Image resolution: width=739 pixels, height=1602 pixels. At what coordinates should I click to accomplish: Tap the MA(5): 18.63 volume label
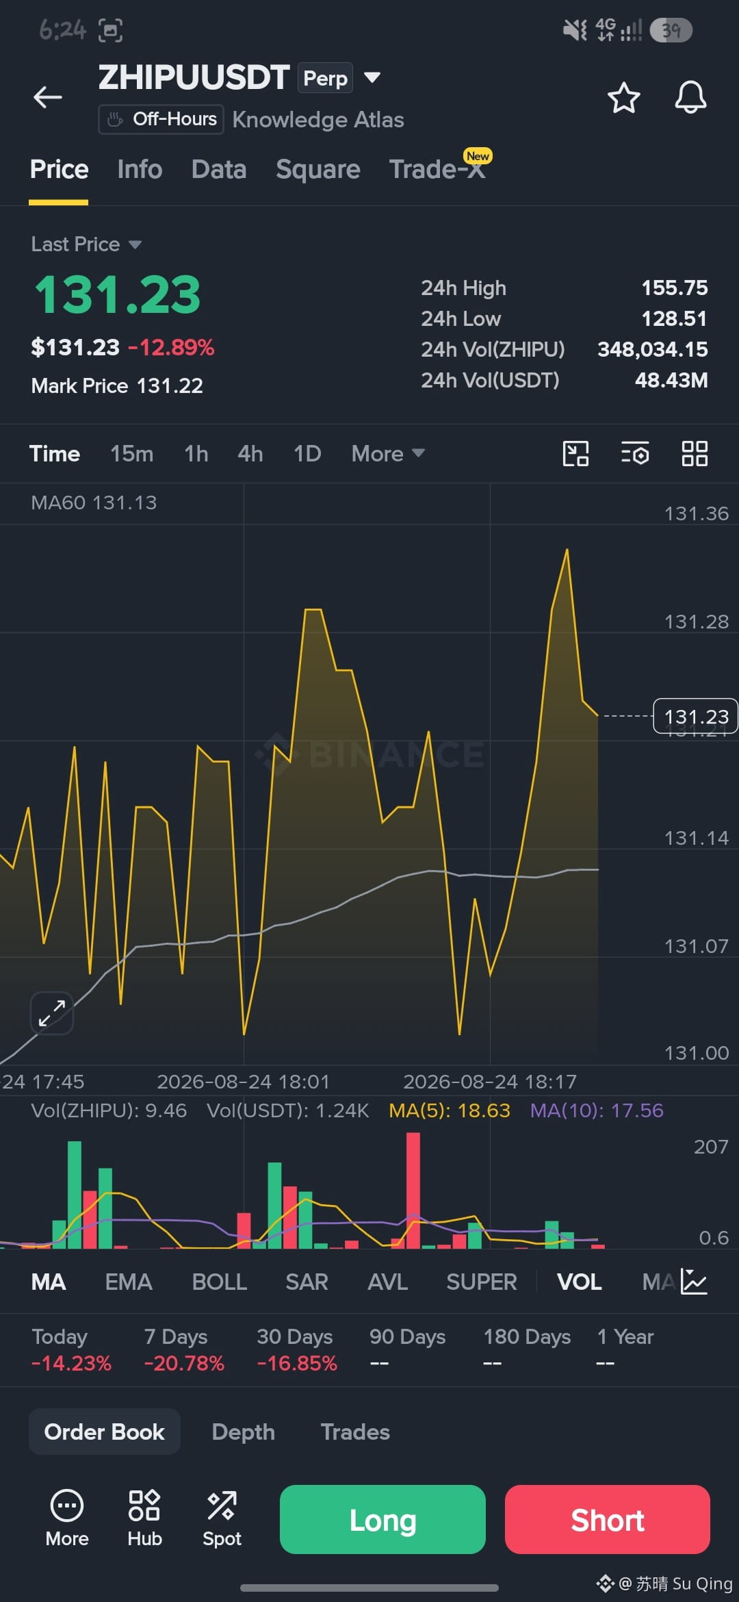[x=450, y=1110]
